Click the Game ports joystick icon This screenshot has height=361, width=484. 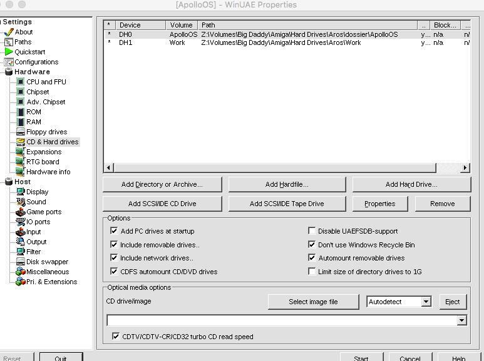[x=21, y=212]
